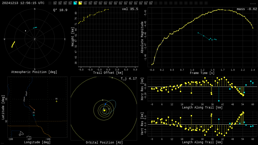Screen dimensions: 258x145
Task: Click the timestamp 20241213 12:56:15 UTC
Action: [x=23, y=3]
